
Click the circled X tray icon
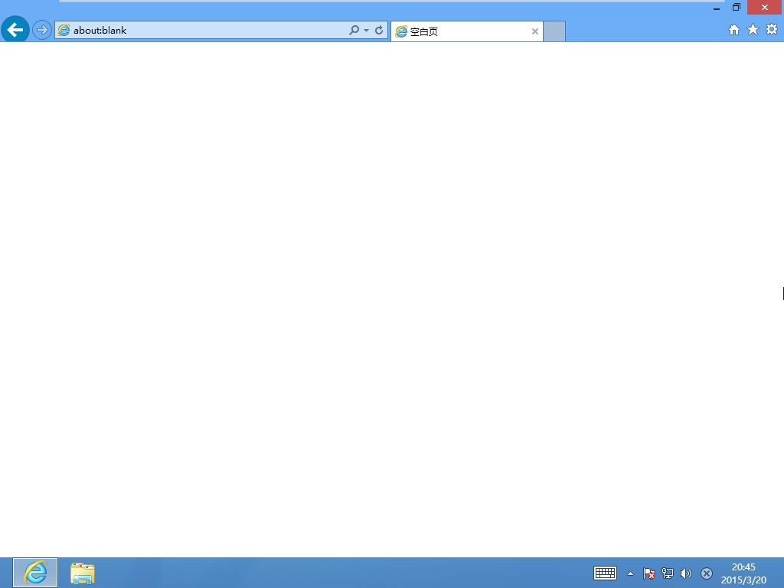tap(707, 573)
